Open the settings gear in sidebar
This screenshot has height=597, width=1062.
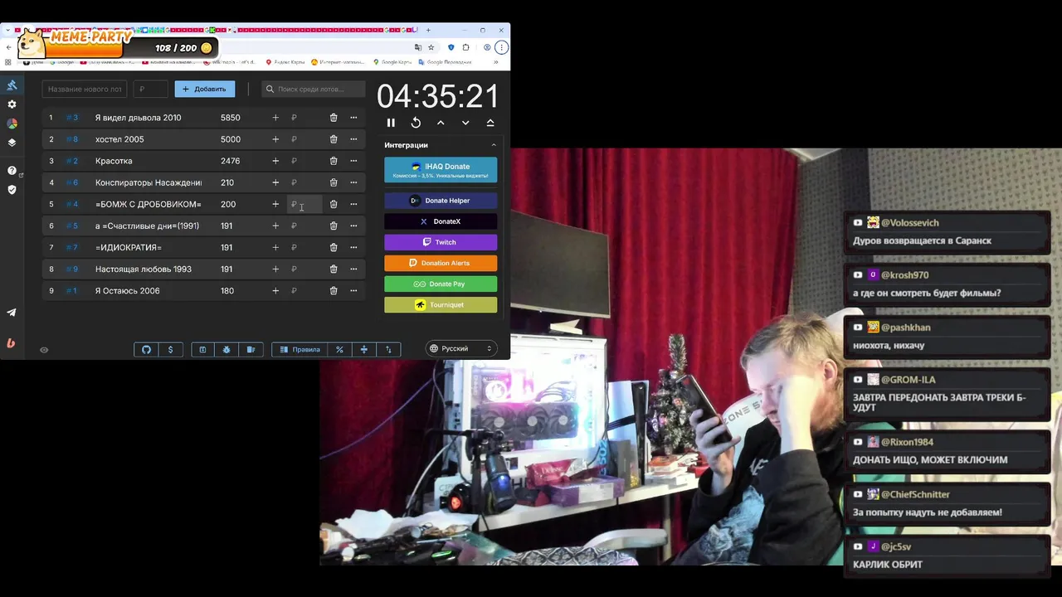pos(12,104)
